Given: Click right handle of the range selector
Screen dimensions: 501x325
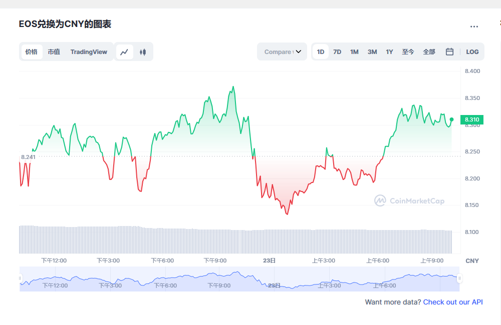Looking at the screenshot, I should tap(459, 278).
